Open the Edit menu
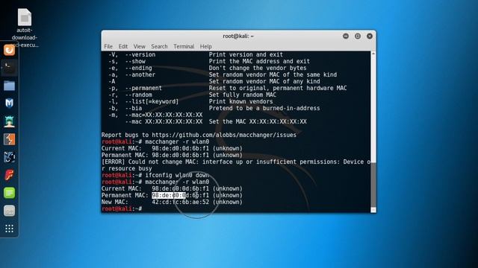 (123, 46)
